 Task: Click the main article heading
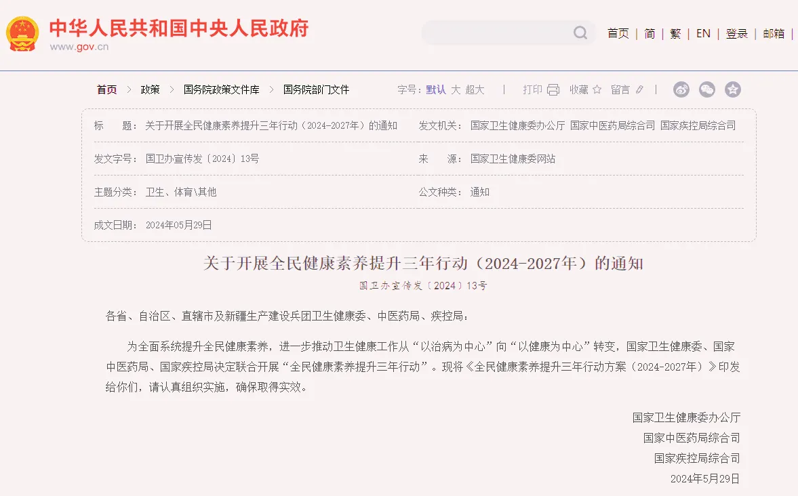[424, 263]
